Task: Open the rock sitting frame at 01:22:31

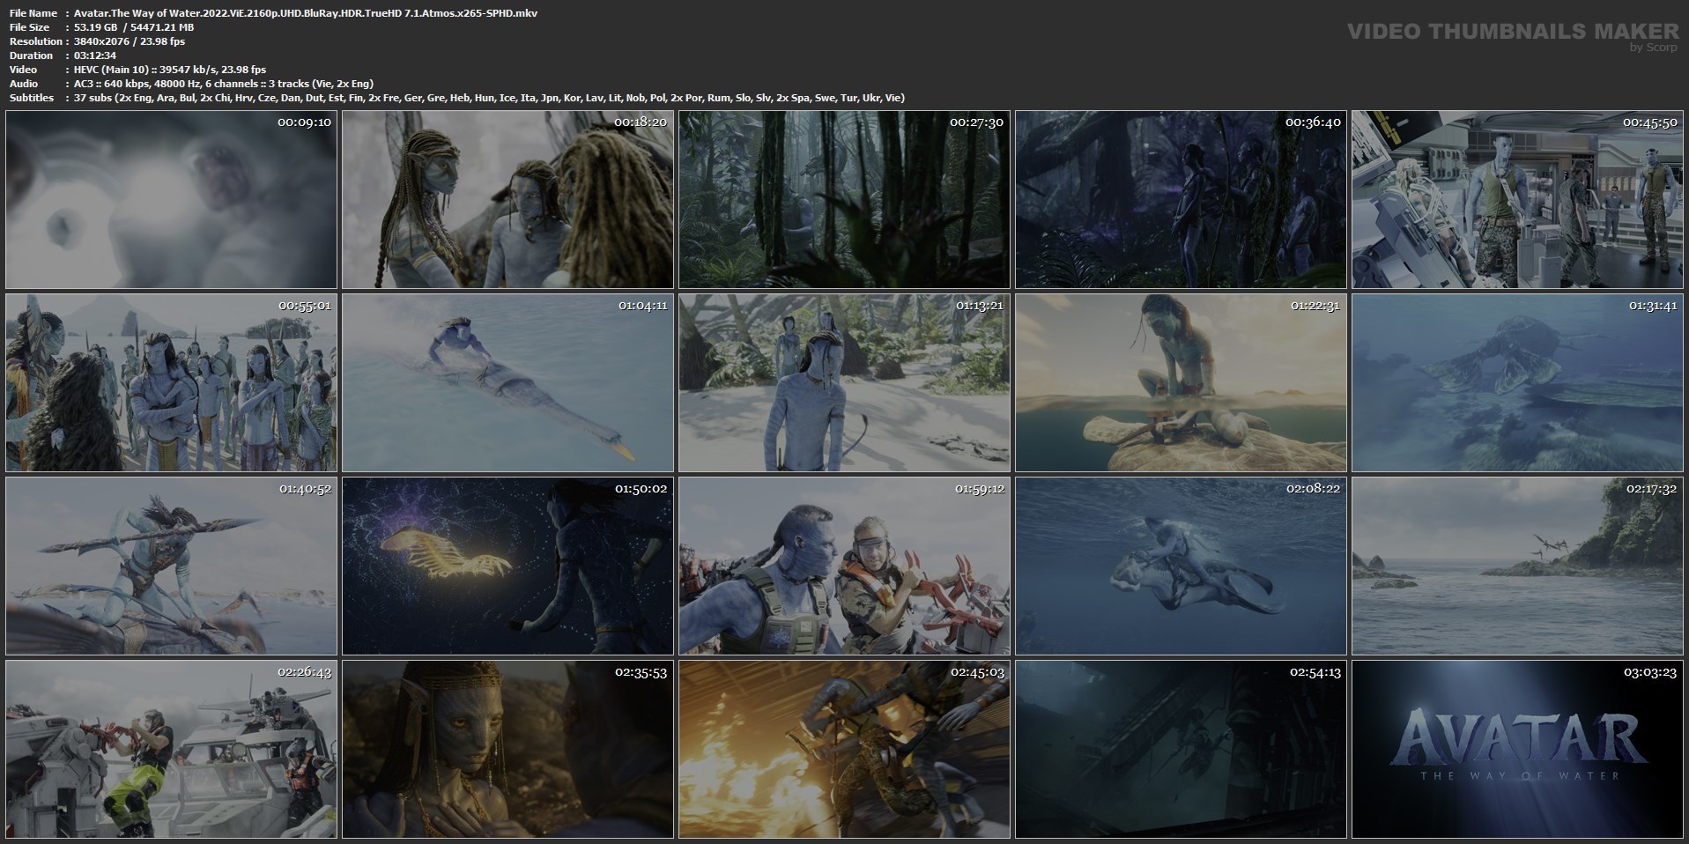Action: click(x=1181, y=383)
